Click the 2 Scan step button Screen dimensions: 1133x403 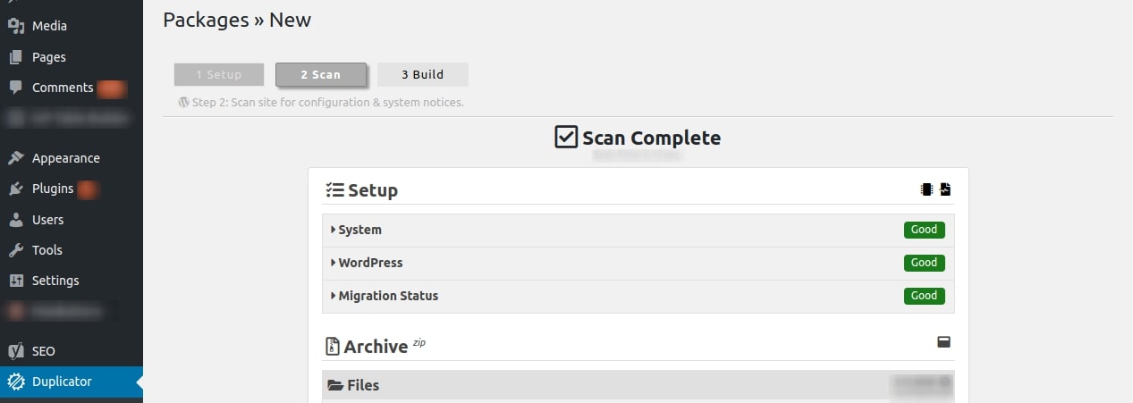click(x=320, y=74)
